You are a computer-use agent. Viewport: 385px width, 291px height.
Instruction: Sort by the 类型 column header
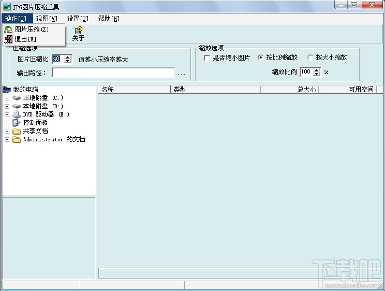click(x=216, y=90)
